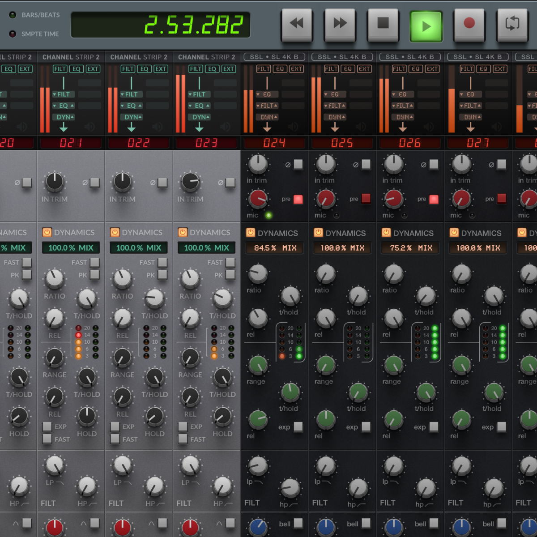Click the record icon in the transport bar
This screenshot has height=537, width=537.
469,25
